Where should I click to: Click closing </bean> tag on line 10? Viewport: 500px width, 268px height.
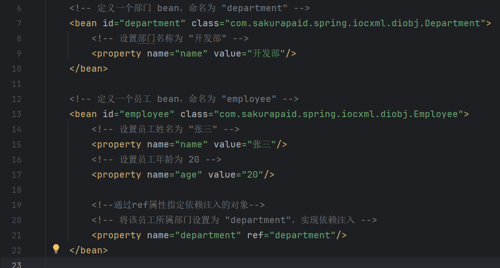pyautogui.click(x=89, y=69)
